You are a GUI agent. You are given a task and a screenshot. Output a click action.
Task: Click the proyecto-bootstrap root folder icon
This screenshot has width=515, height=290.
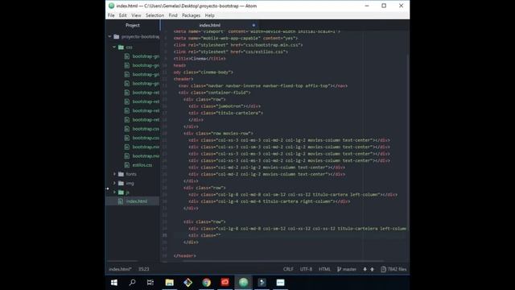116,36
